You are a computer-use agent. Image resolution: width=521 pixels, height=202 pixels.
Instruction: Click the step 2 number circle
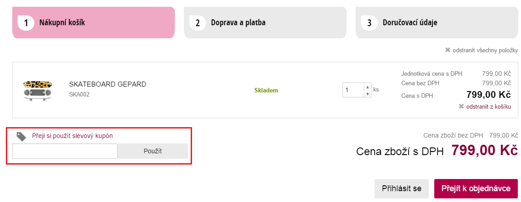(198, 23)
